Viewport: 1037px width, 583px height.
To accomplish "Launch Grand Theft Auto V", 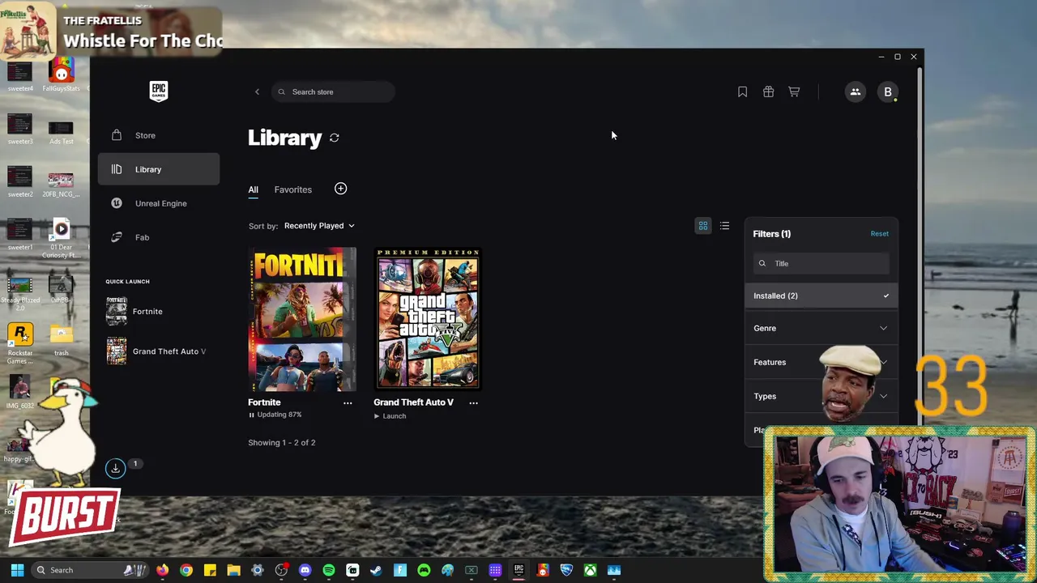I will (x=390, y=416).
